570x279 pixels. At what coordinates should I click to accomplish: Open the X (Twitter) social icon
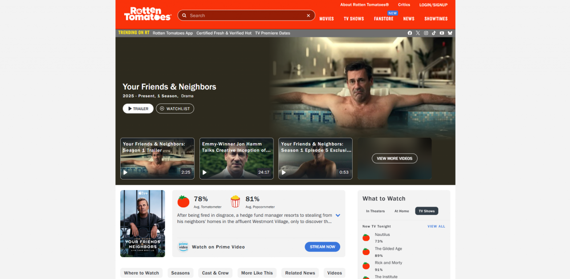click(418, 33)
